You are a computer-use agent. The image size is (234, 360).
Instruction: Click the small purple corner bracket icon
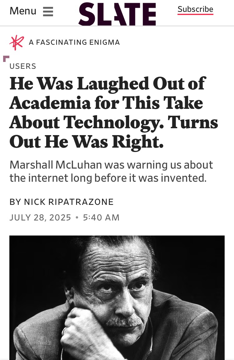[x=6, y=58]
